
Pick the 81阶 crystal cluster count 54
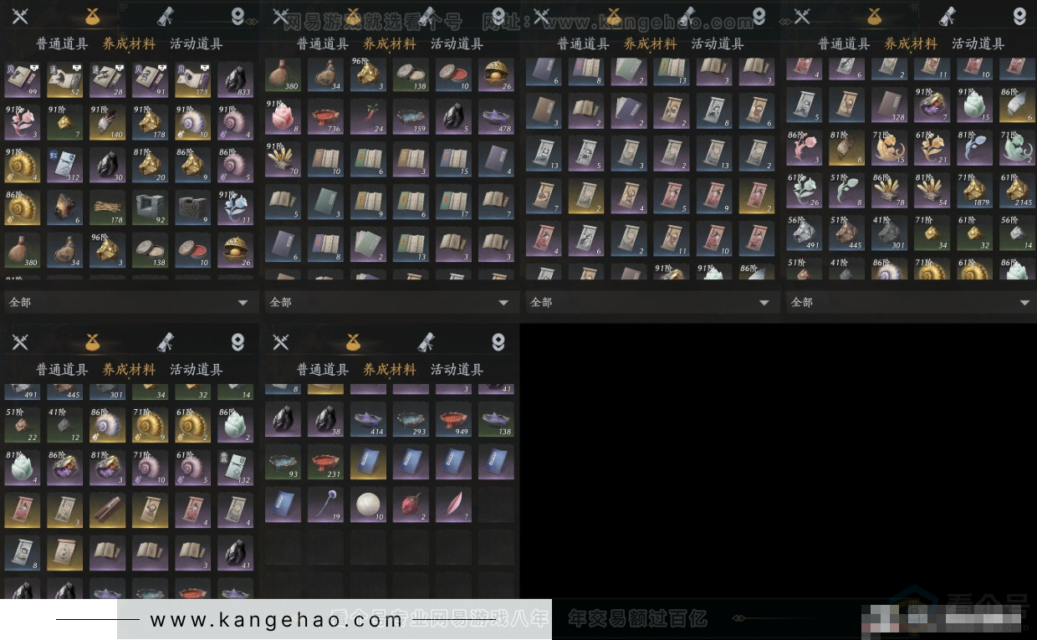point(931,192)
